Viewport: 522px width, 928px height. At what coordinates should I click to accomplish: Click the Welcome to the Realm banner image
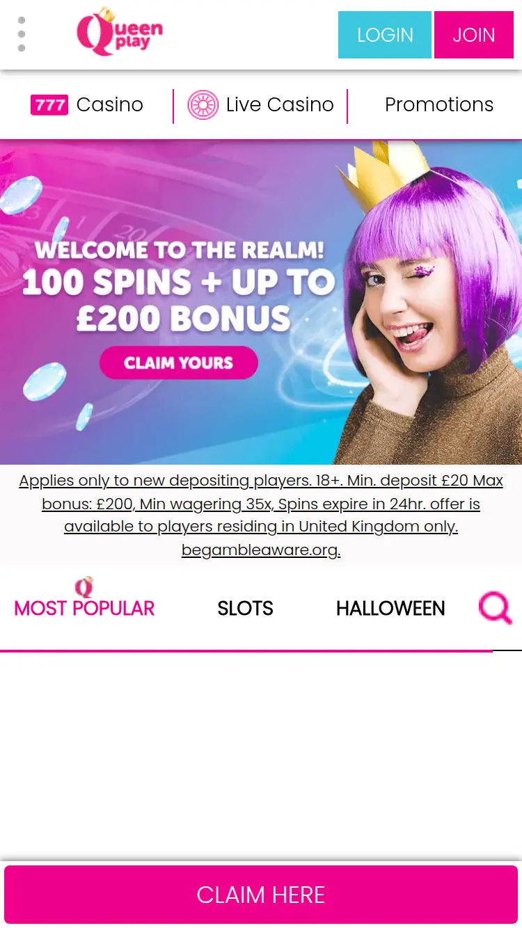261,302
